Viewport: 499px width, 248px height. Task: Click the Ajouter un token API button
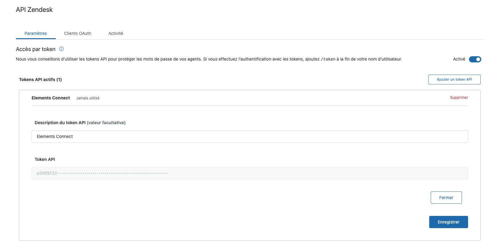[454, 80]
